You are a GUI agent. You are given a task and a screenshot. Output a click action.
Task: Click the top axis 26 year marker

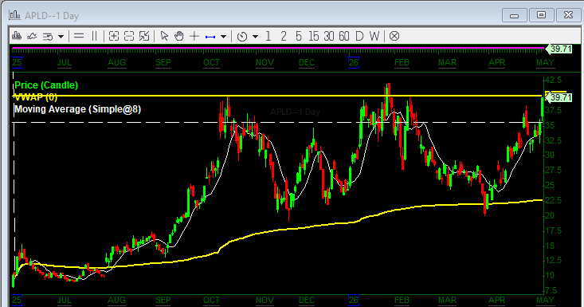click(x=354, y=62)
